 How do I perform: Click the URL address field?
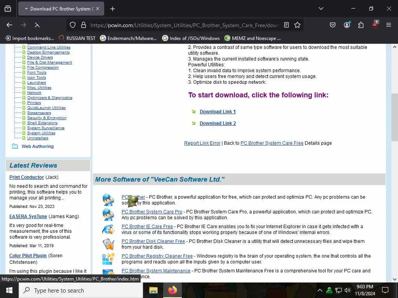pos(185,25)
